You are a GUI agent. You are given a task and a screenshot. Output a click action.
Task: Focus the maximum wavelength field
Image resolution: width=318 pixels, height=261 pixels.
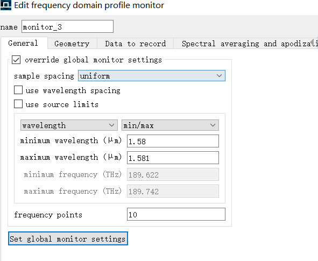[x=173, y=158]
